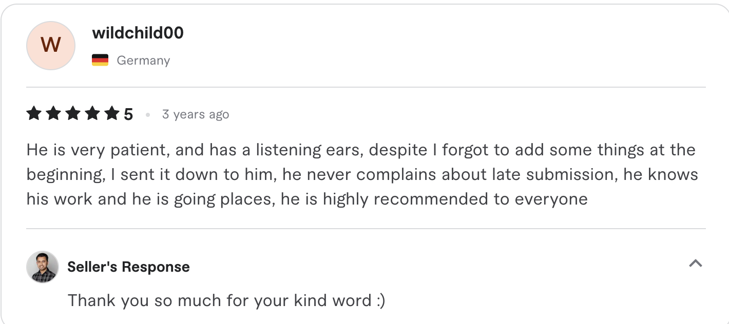Click the German flag icon
Image resolution: width=729 pixels, height=324 pixels.
tap(101, 59)
